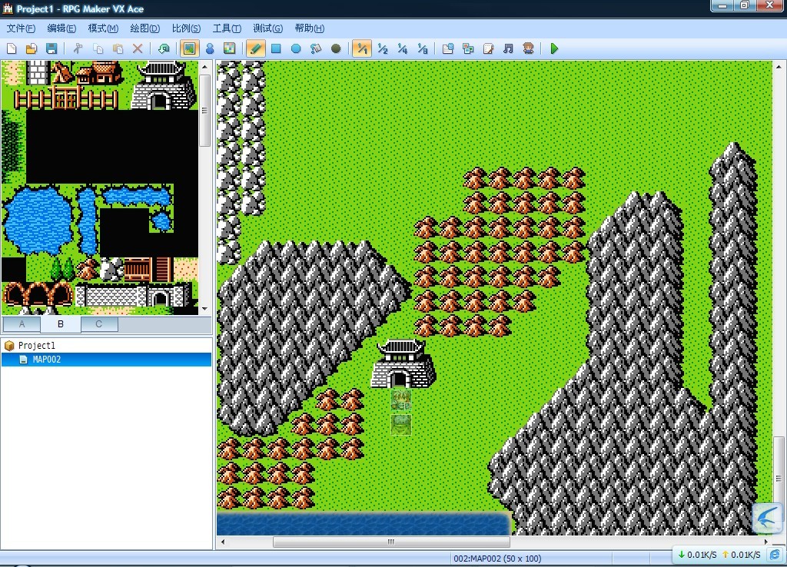787x567 pixels.
Task: Open Sound Test with the music note icon
Action: coord(508,48)
